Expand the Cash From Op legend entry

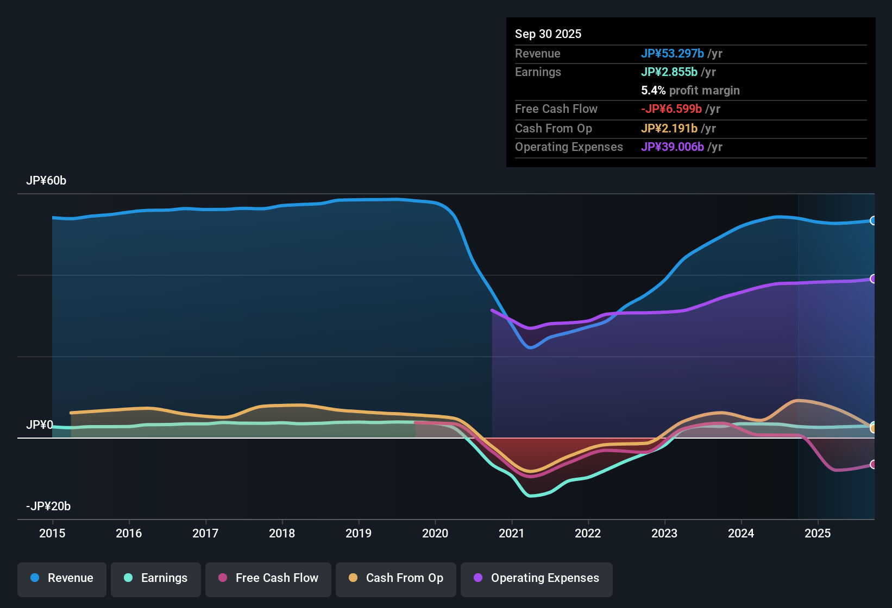pyautogui.click(x=395, y=578)
